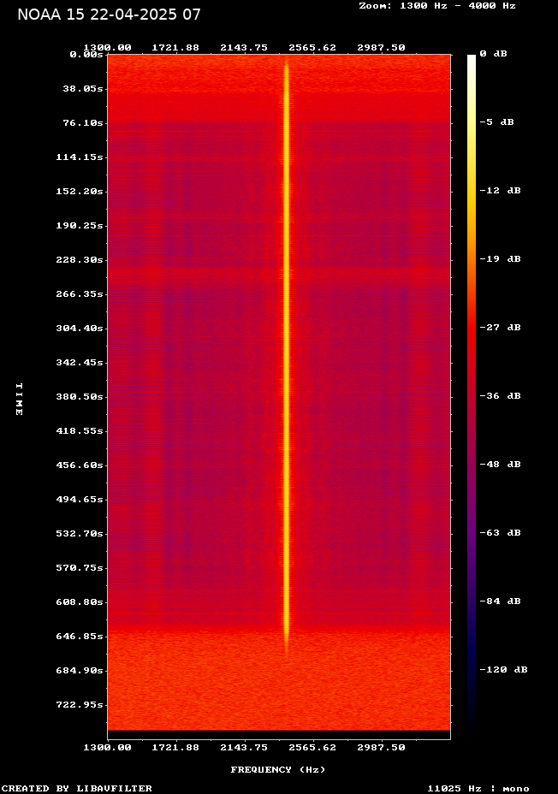
Task: Click the 11025 Hz | mono text
Action: (x=478, y=788)
